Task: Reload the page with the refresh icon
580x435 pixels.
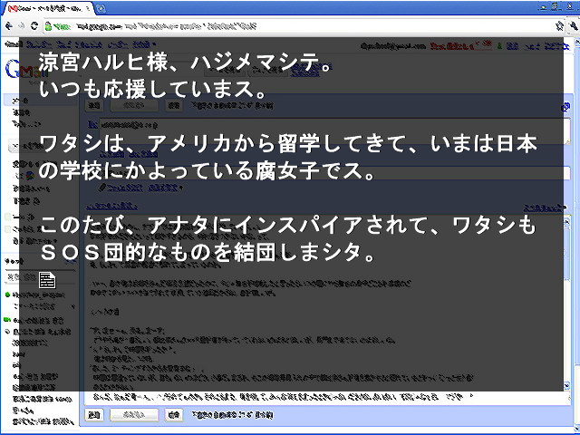Action: pos(34,26)
